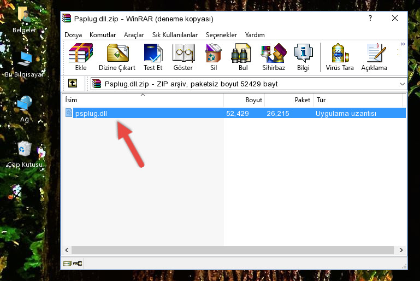
Task: Click the question mark help button
Action: tap(370, 18)
